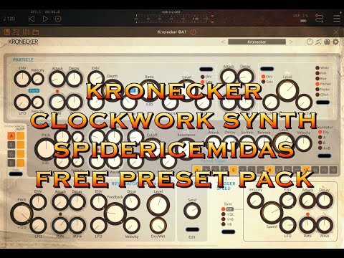Click the clock dial icon in header

click(310, 42)
